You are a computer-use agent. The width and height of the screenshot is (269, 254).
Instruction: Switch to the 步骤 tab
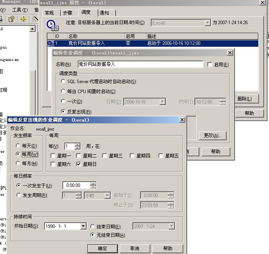(x=67, y=13)
